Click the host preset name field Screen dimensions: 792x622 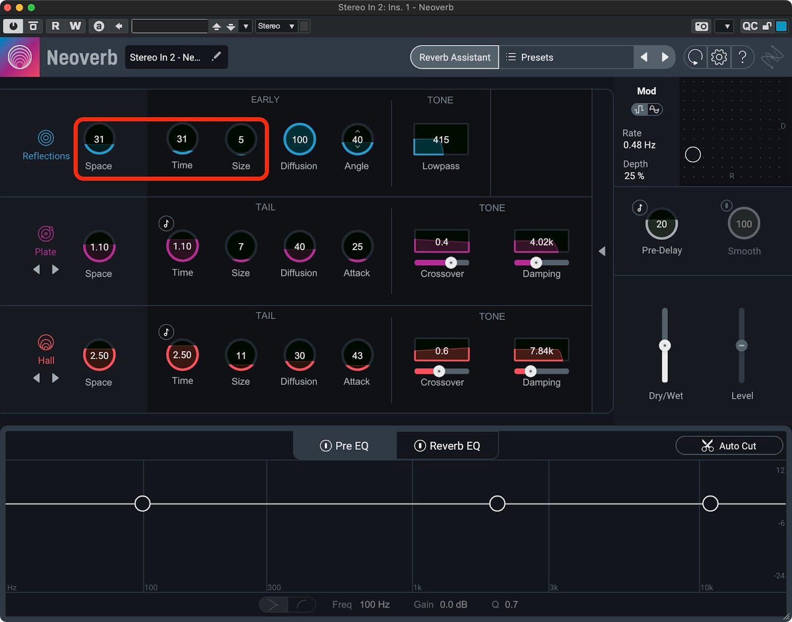170,26
